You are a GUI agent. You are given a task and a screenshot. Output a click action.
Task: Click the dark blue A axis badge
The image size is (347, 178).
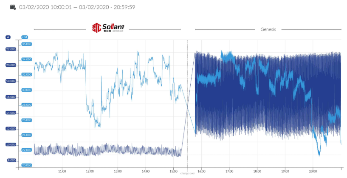[8, 37]
